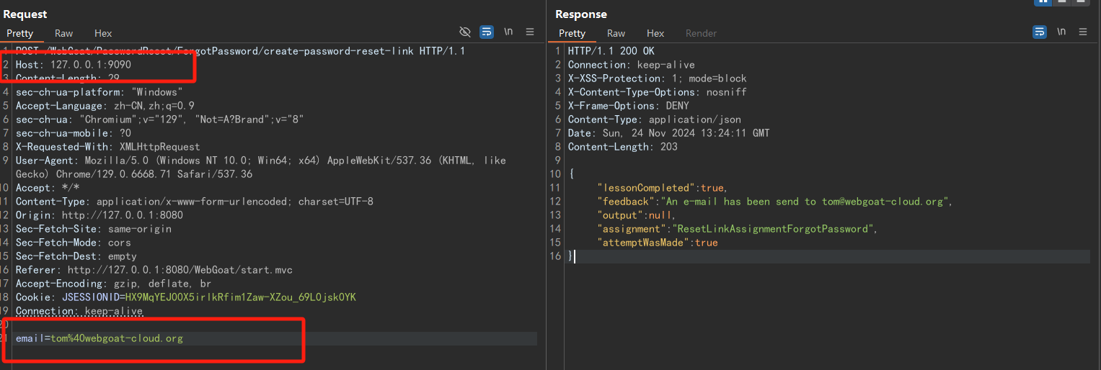
Task: Switch to the Pretty tab in Response
Action: click(572, 33)
